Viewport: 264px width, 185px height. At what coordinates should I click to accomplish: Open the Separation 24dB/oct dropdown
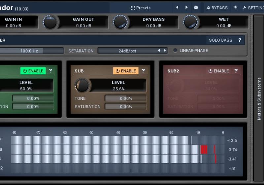(x=127, y=51)
